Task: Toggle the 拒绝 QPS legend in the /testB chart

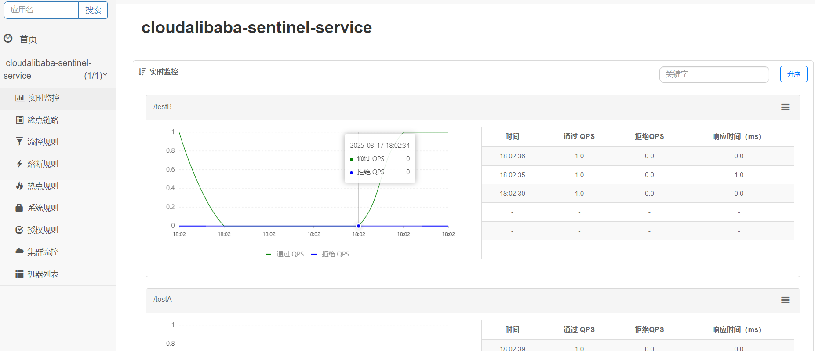Action: click(330, 254)
